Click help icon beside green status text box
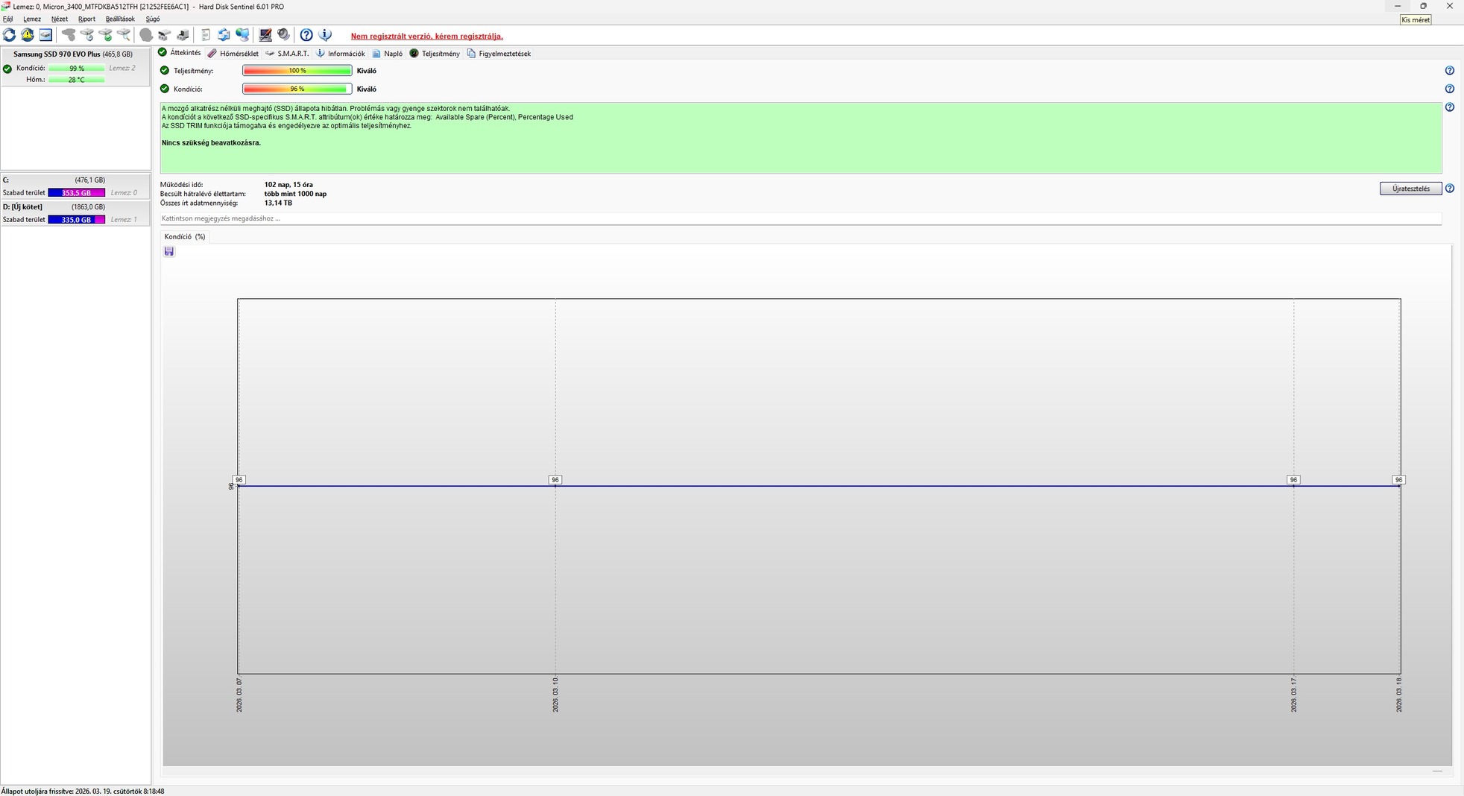 (1449, 107)
